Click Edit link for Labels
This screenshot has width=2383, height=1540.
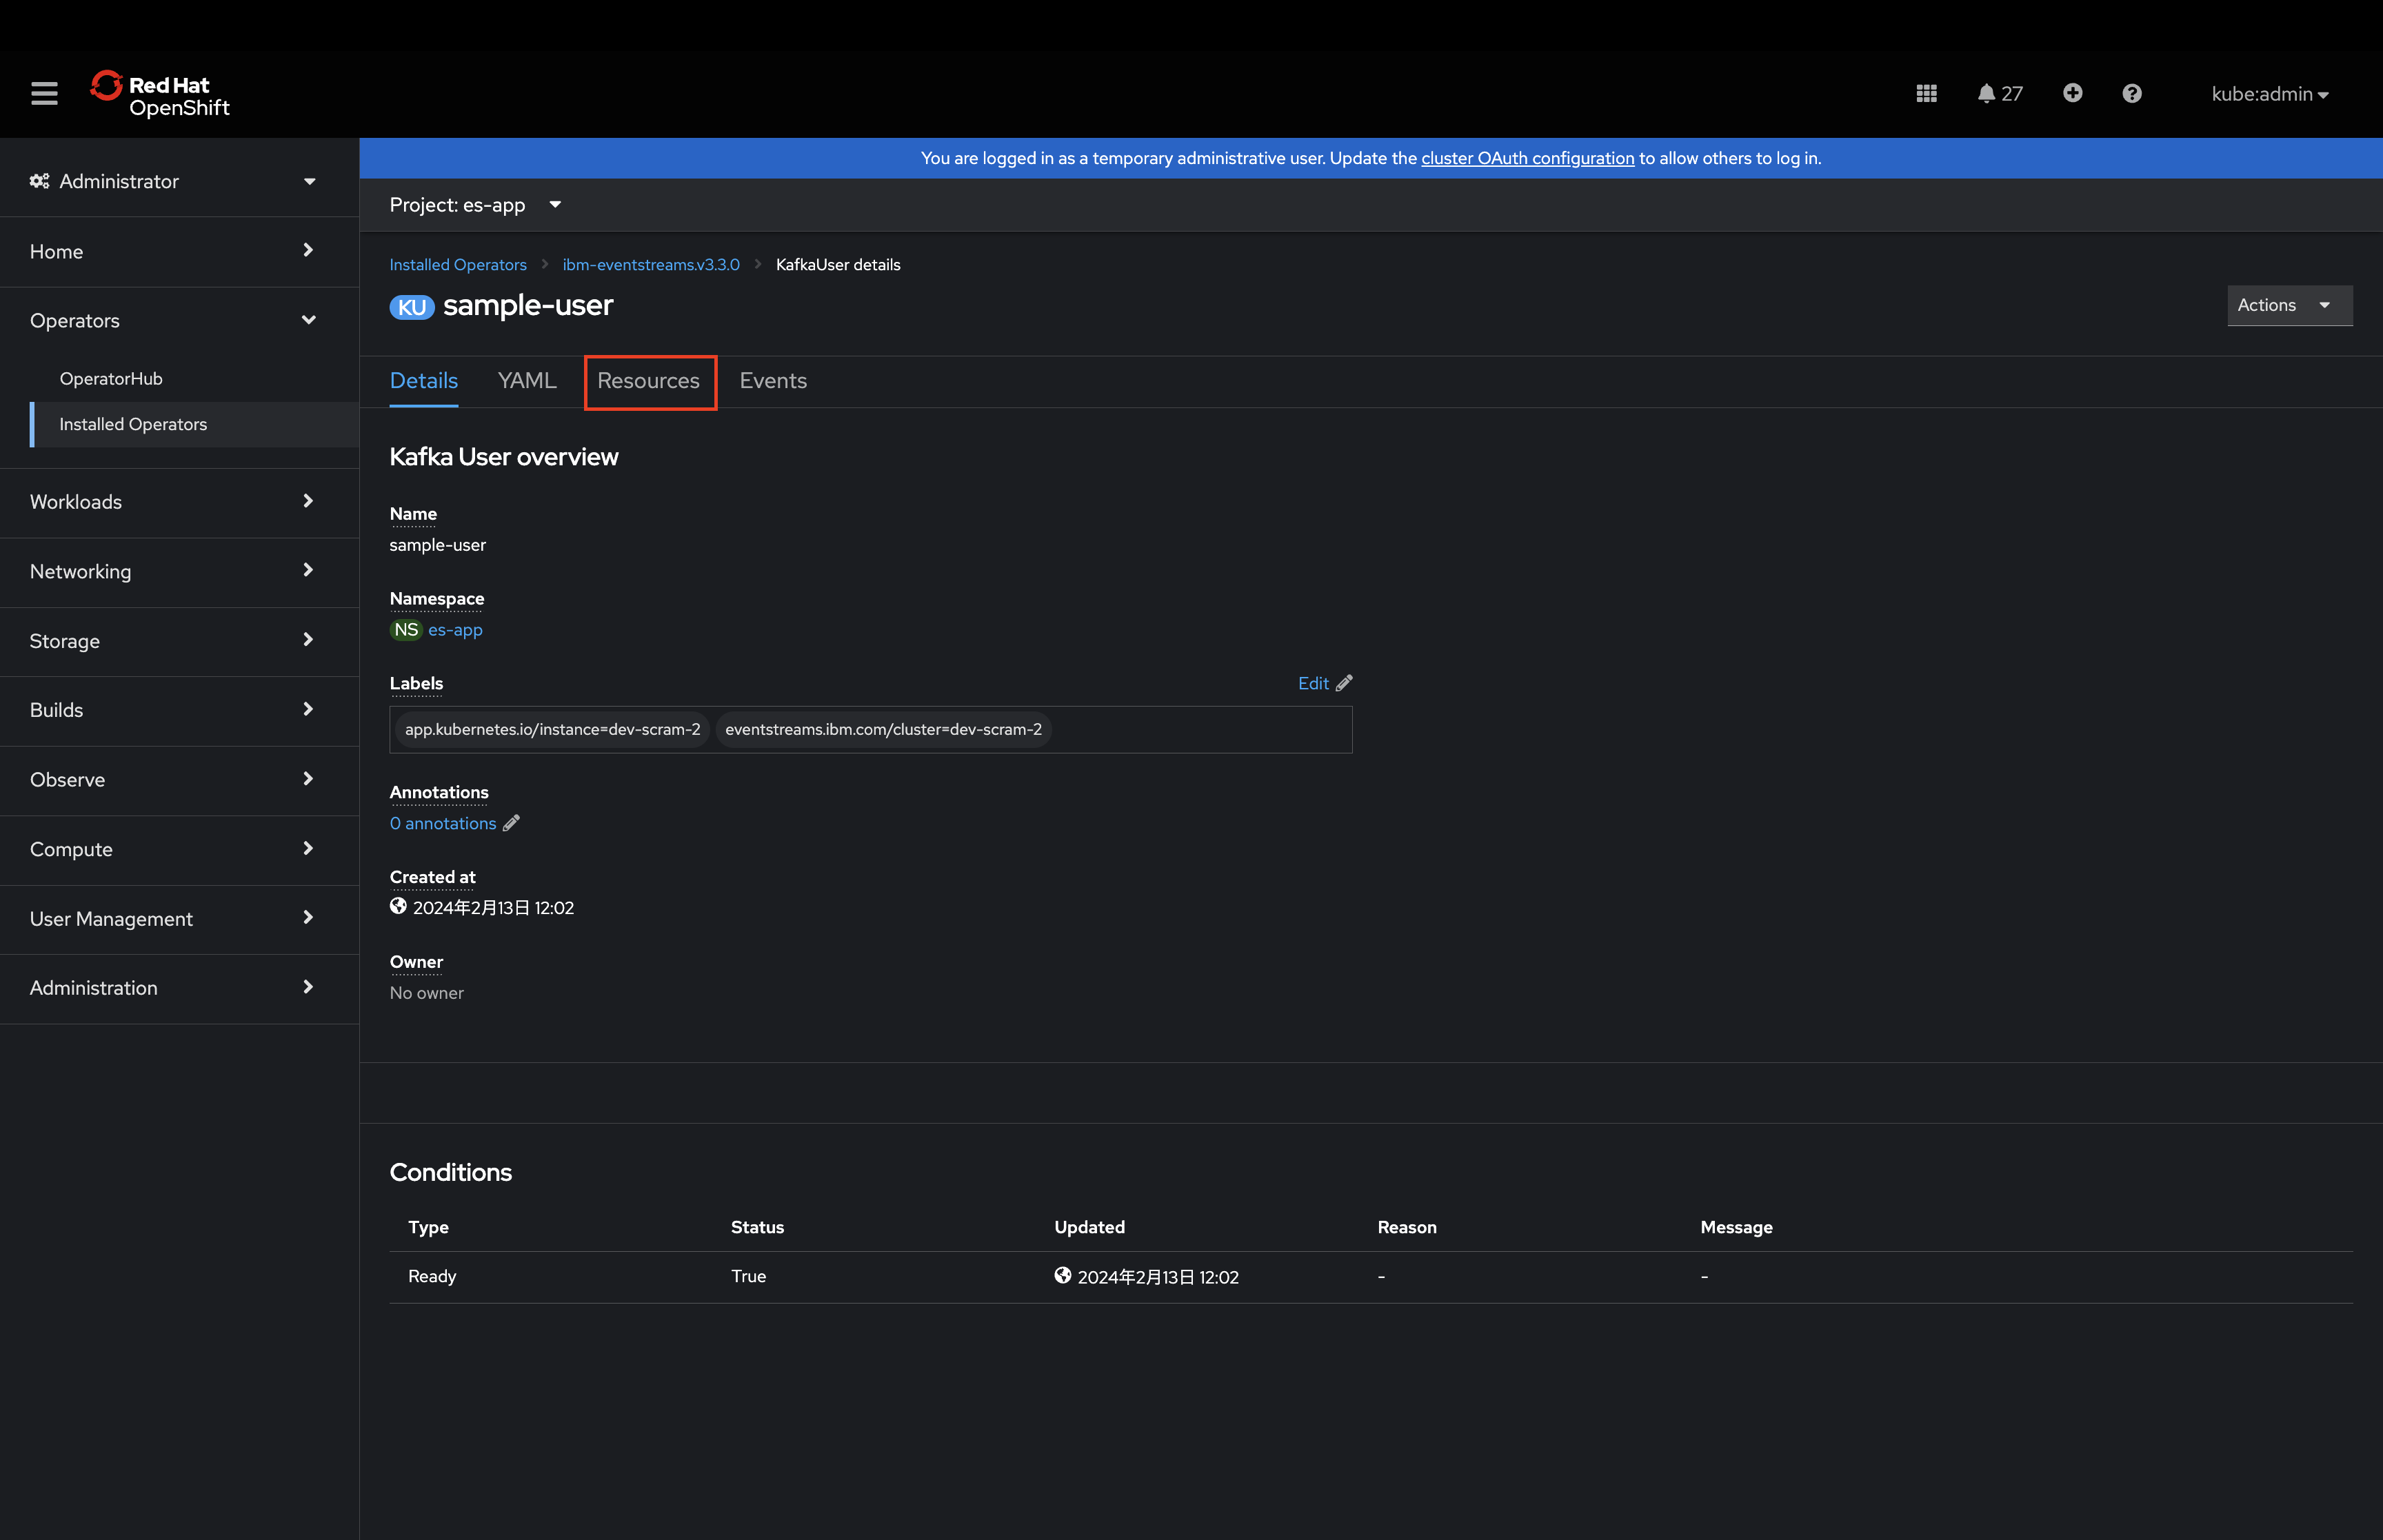point(1323,683)
